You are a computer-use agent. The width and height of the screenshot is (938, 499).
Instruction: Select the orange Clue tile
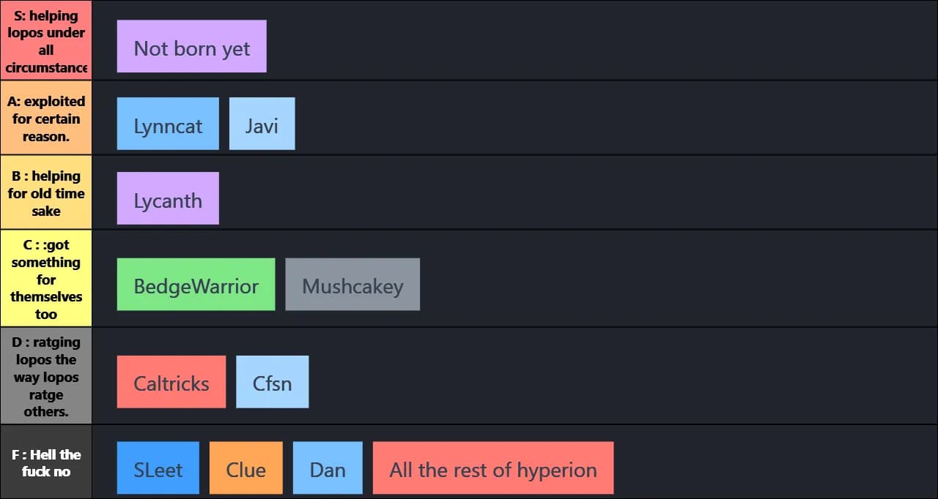(x=245, y=468)
